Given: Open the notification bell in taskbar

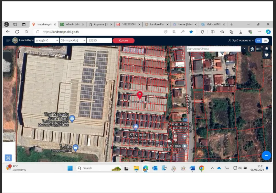Looking at the screenshot, I should tap(267, 168).
